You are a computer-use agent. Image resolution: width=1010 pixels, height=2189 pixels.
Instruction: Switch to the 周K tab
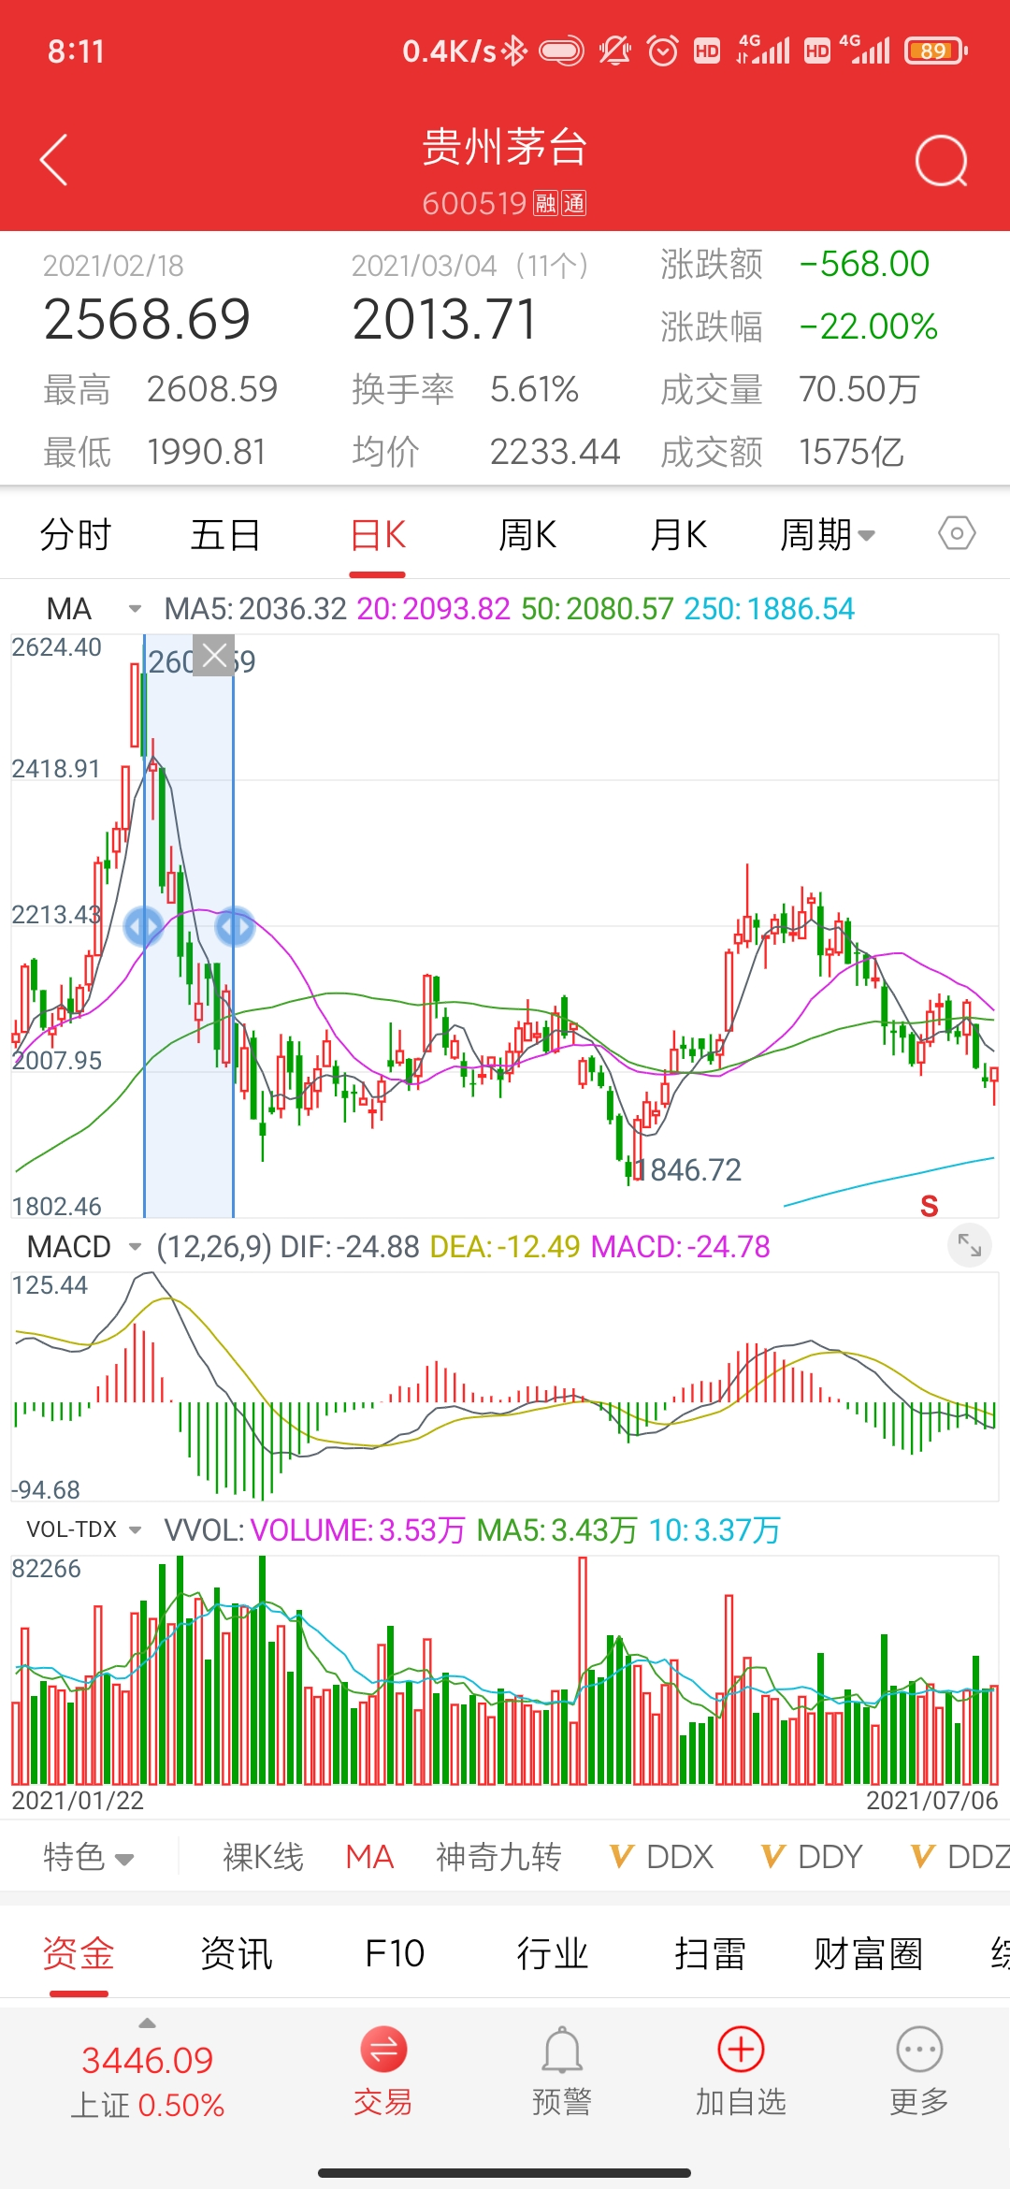tap(527, 534)
